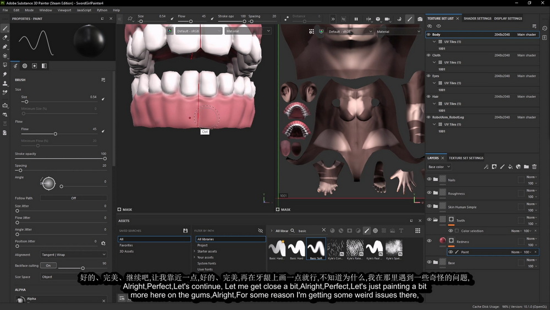
Task: Toggle lazy mouse icon next to Distance
Action: click(287, 18)
